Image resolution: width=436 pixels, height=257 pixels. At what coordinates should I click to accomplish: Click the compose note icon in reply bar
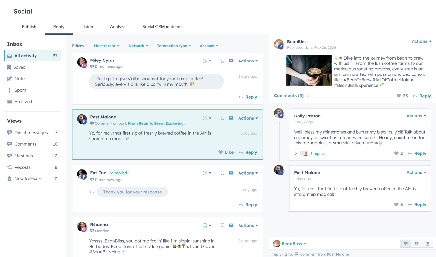click(x=428, y=244)
